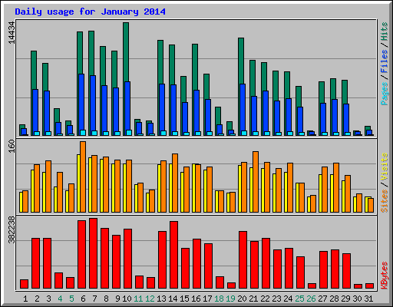
Task: Click the 'Daily usage for January 2014' title
Action: click(90, 12)
